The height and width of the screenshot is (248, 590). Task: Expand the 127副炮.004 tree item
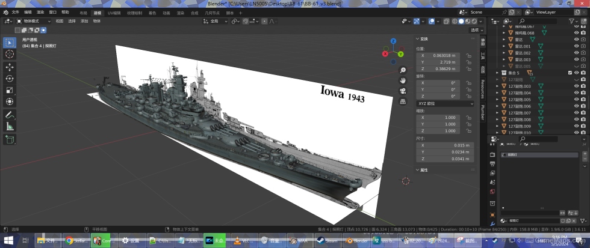pyautogui.click(x=497, y=92)
